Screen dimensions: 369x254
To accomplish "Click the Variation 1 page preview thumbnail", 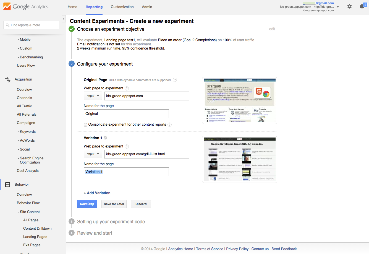I will pos(239,159).
